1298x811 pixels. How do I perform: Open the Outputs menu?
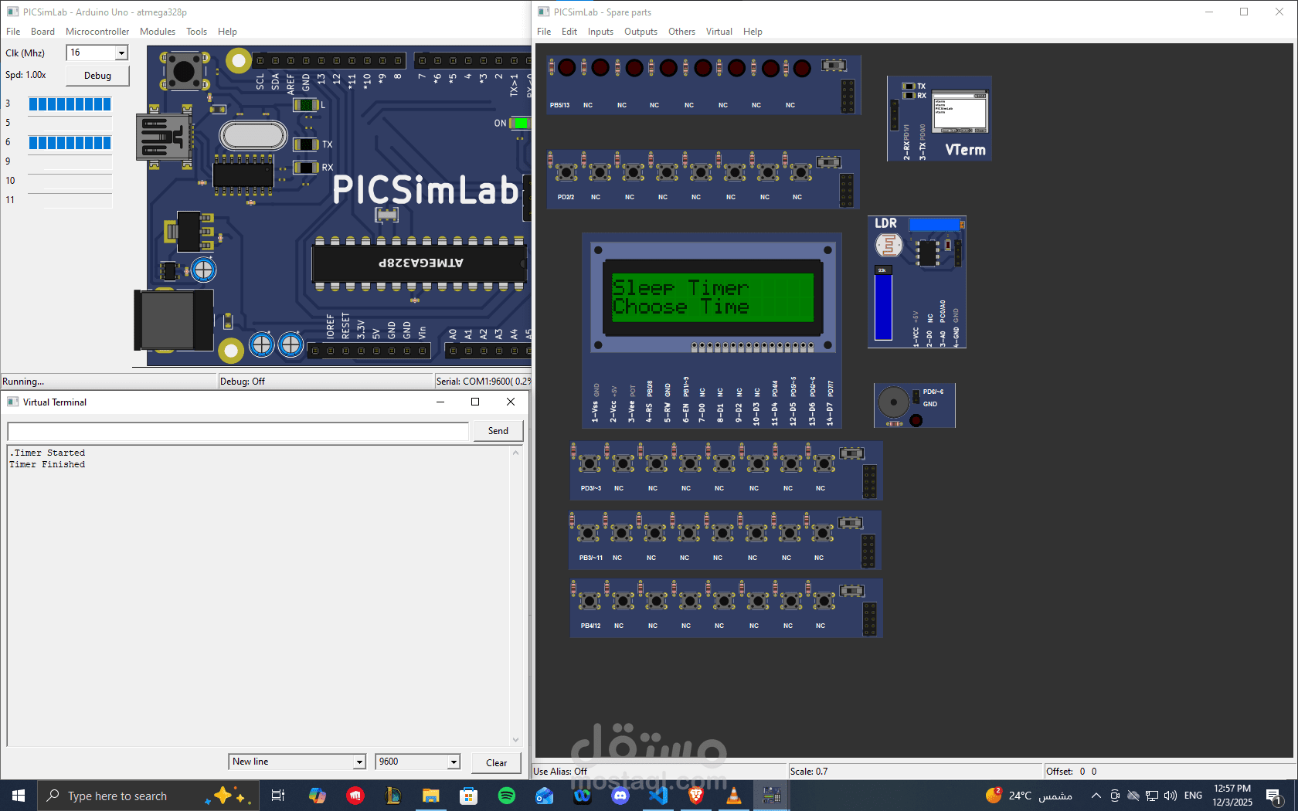[x=641, y=32]
